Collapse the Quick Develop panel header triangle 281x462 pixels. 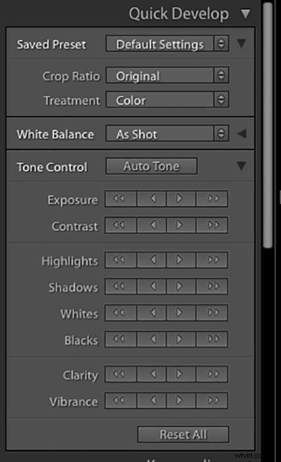245,14
